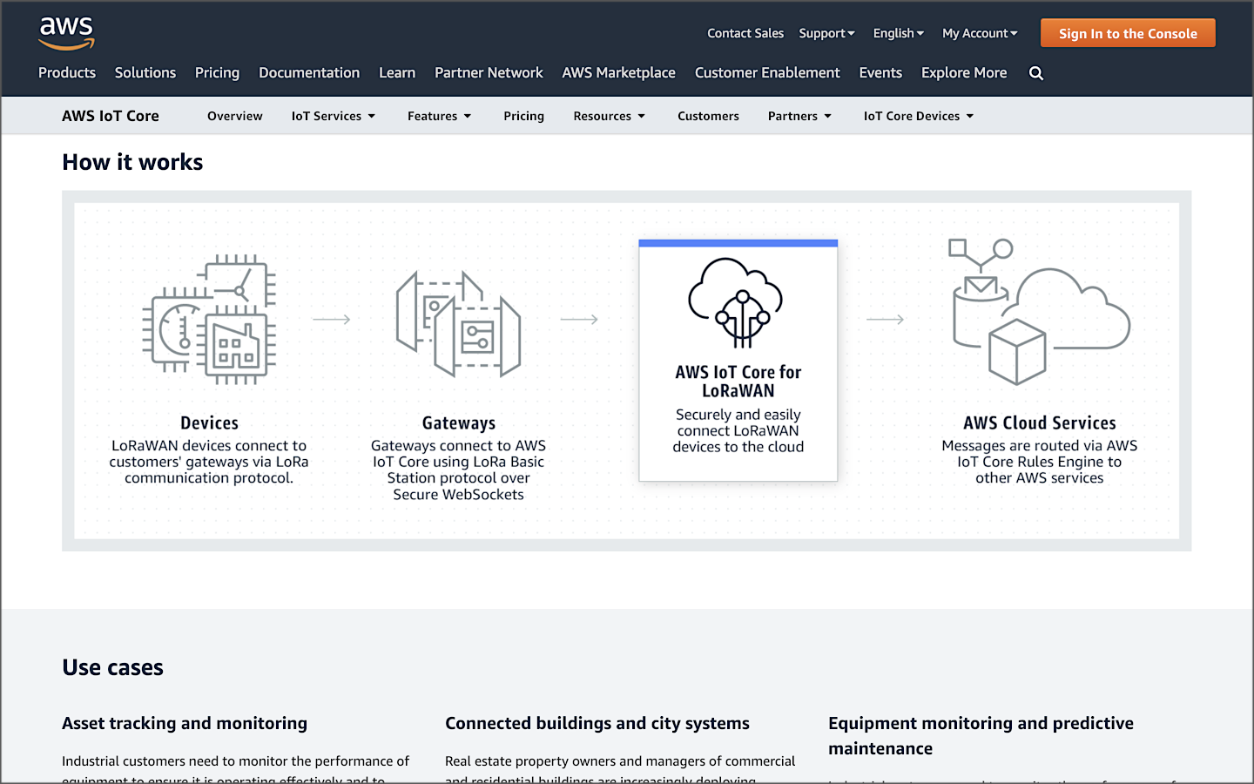Expand the Features submenu
The image size is (1254, 784).
click(x=439, y=116)
